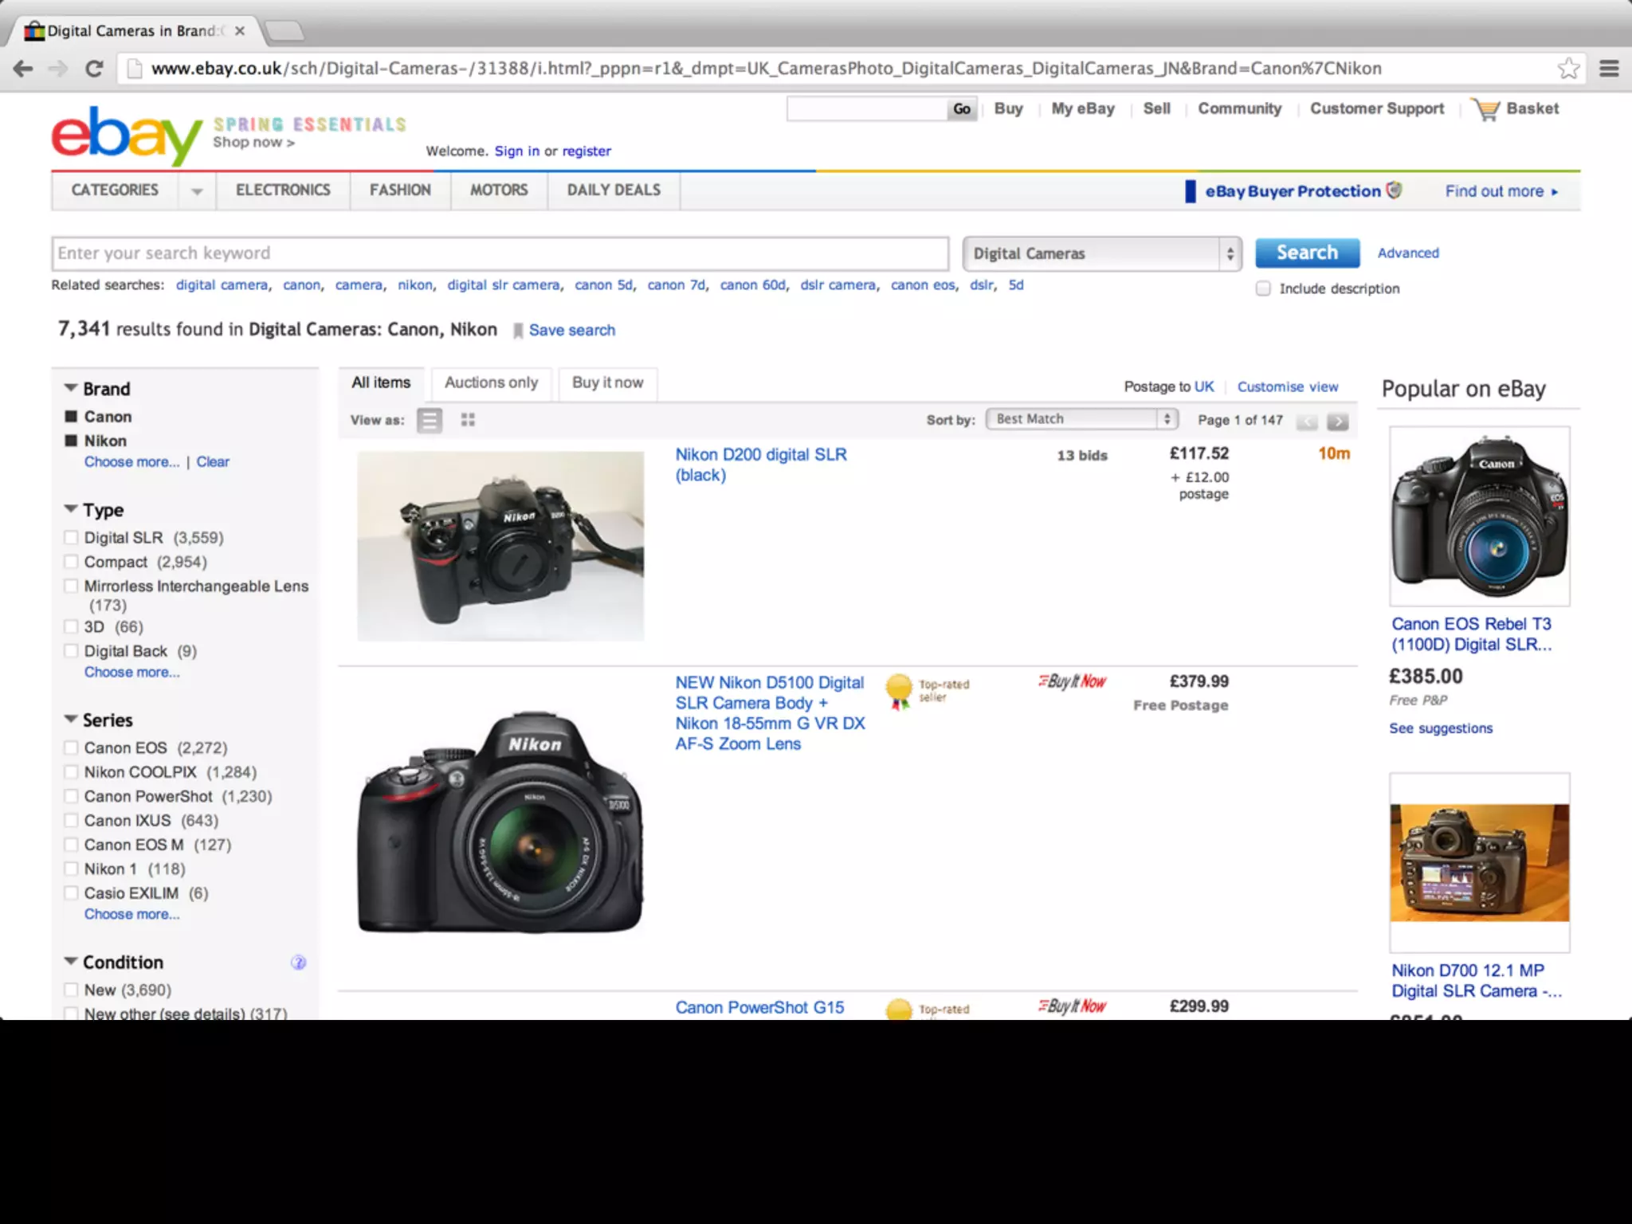The height and width of the screenshot is (1224, 1632).
Task: Switch to Auctions only tab
Action: point(491,383)
